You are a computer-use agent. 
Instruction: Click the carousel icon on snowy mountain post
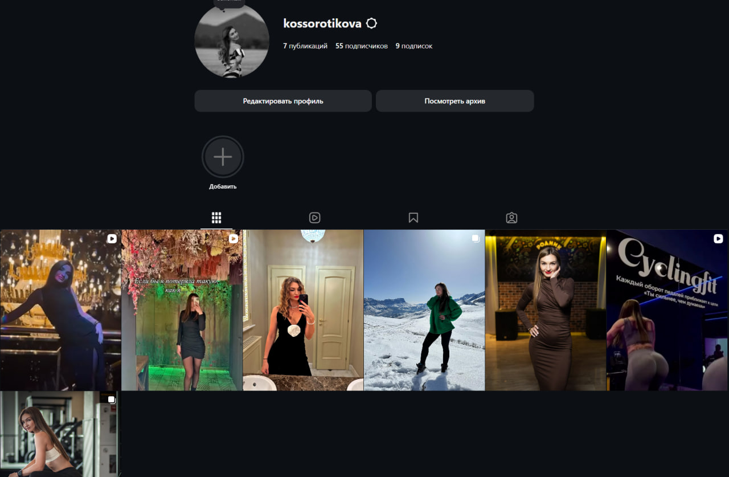pos(476,239)
